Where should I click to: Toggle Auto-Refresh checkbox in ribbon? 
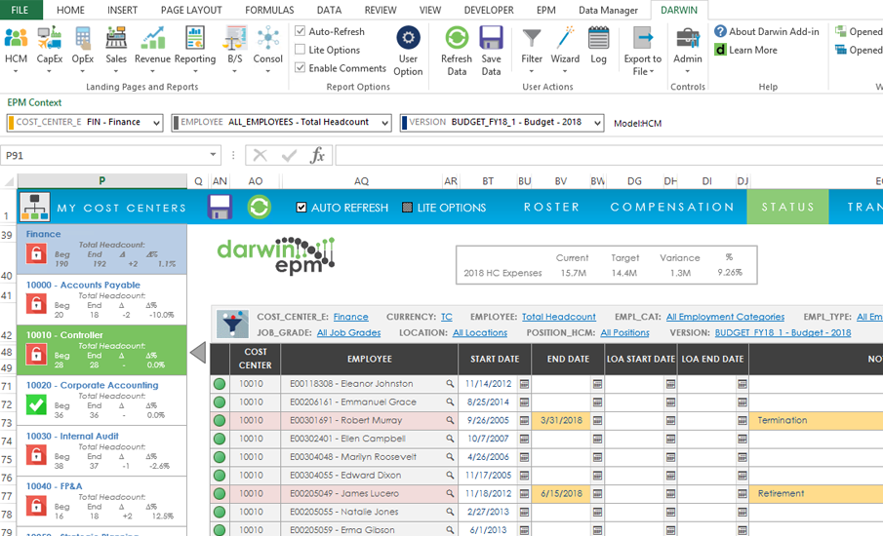[301, 31]
